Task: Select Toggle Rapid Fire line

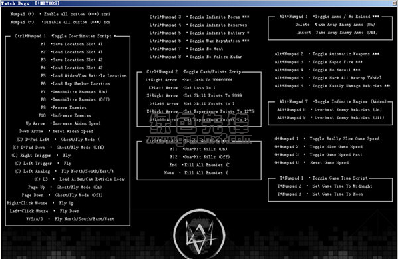Action: [x=318, y=62]
